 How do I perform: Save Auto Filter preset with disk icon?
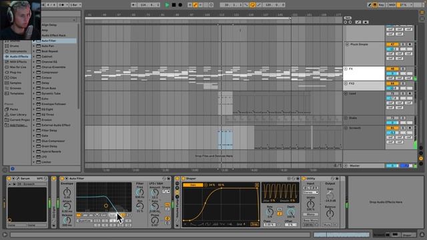pos(169,179)
